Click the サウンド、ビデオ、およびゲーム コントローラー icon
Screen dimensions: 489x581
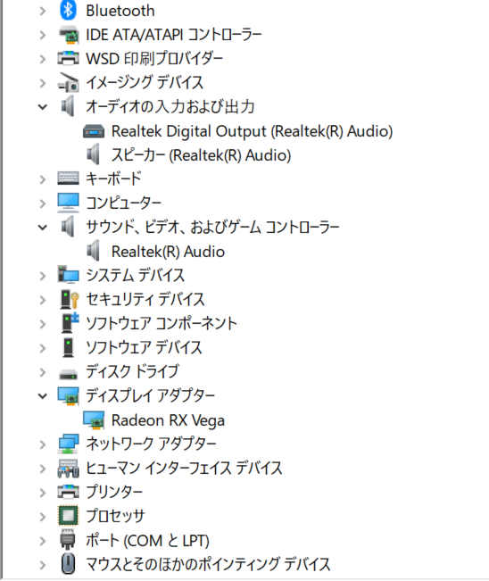point(68,227)
